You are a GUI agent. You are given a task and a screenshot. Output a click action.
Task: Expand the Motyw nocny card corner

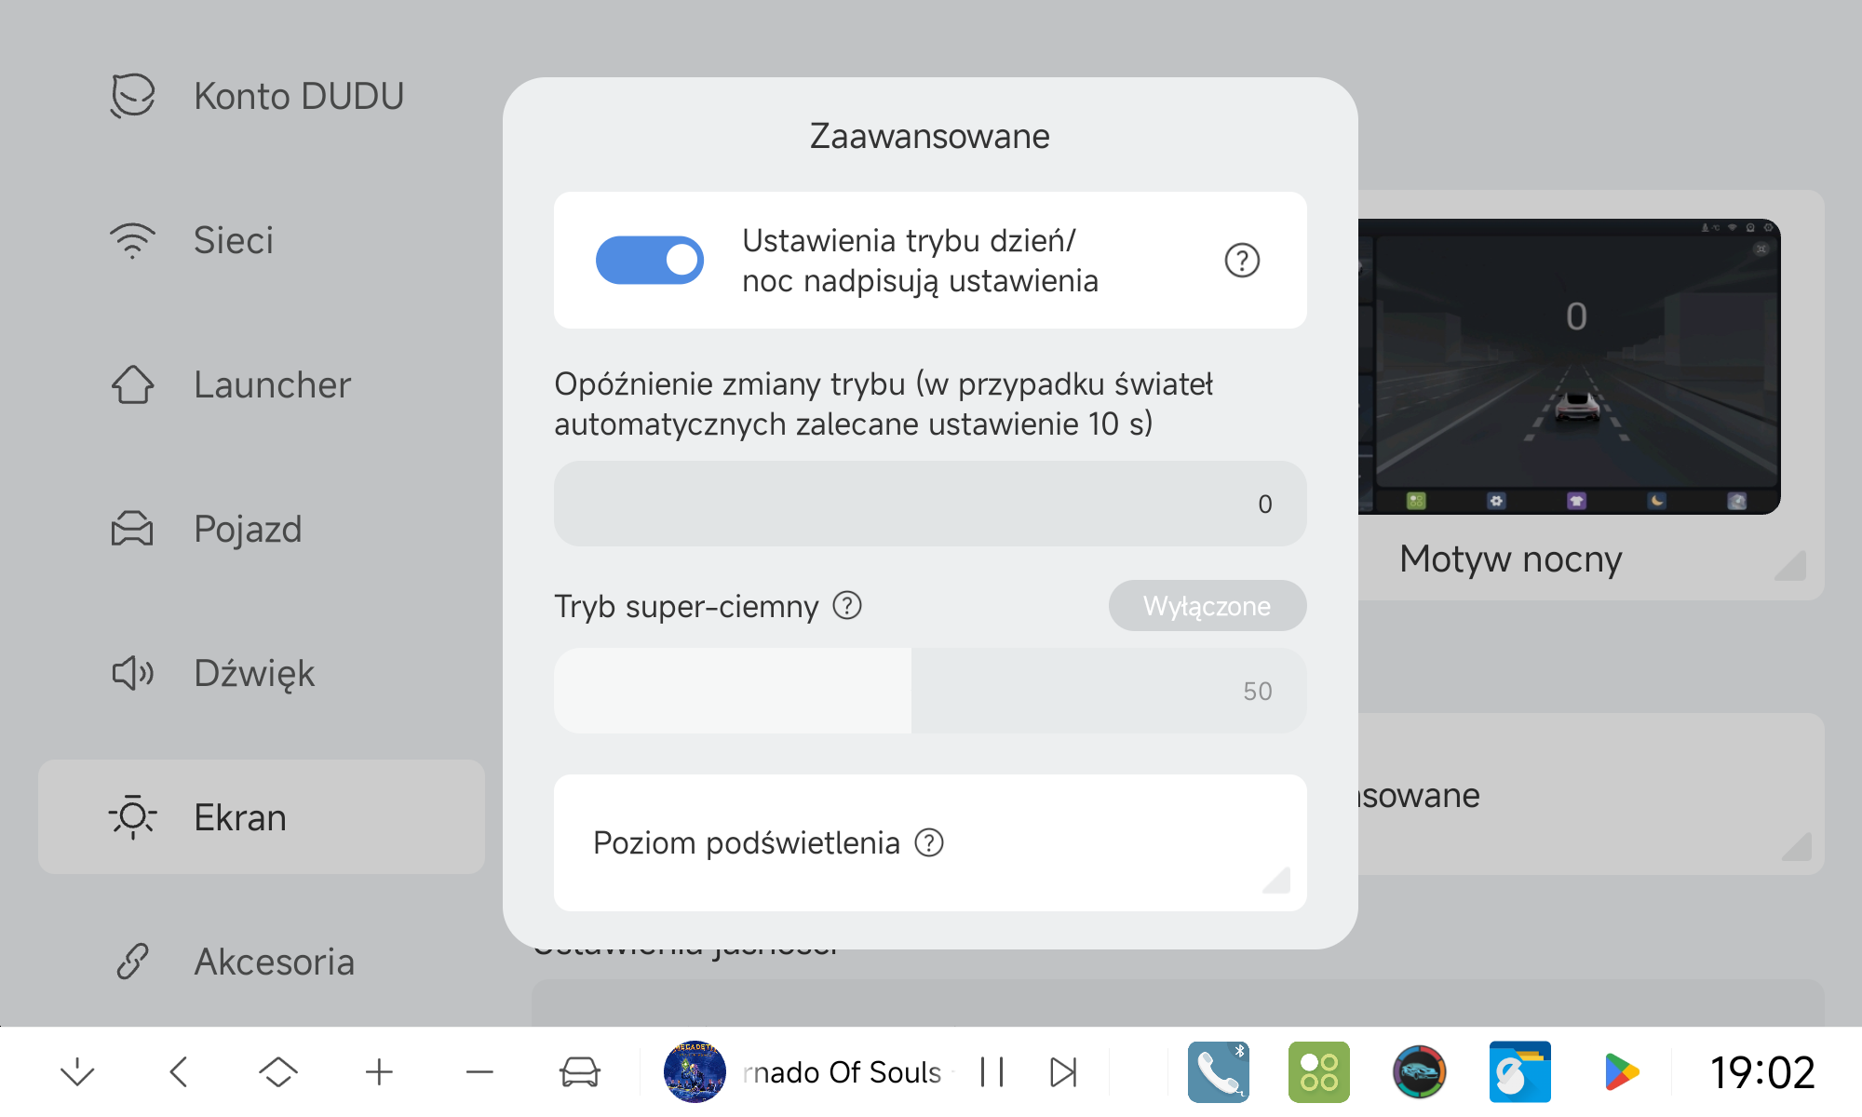pos(1789,565)
